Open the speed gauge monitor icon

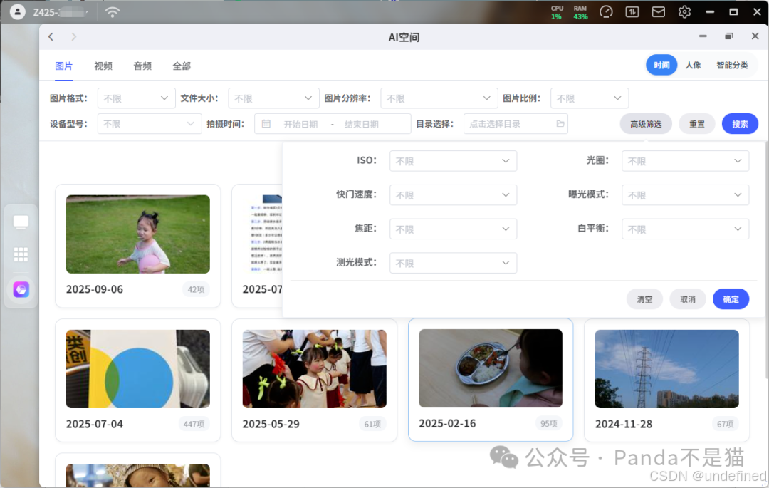coord(606,12)
